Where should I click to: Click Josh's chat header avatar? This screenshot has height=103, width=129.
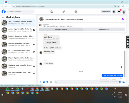click(x=42, y=19)
